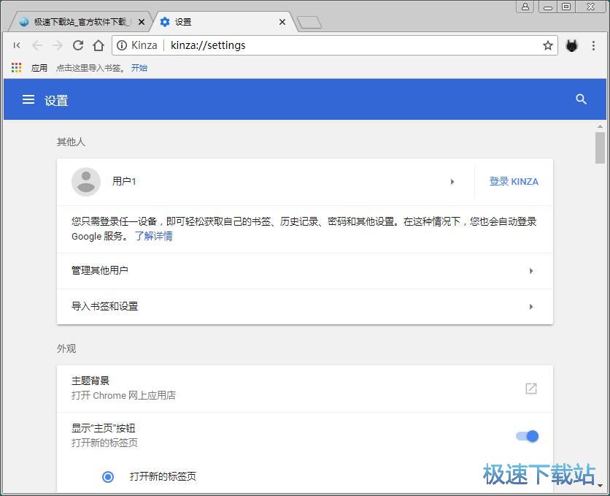Open the Apps grid shortcut
The image size is (610, 496).
16,68
